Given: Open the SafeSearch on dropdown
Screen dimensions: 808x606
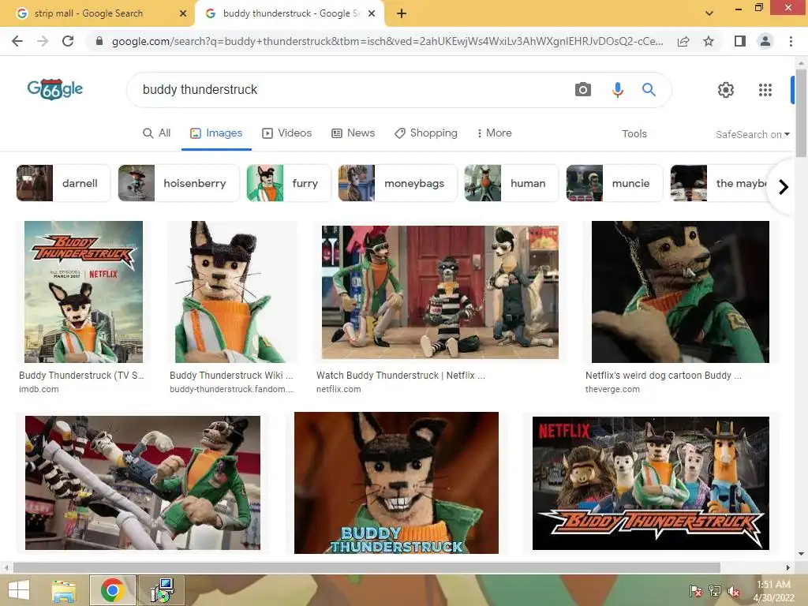Looking at the screenshot, I should 752,134.
